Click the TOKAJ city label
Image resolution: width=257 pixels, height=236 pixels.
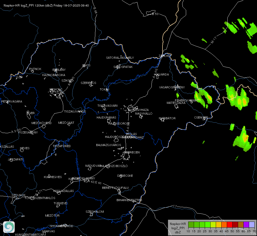104,89
